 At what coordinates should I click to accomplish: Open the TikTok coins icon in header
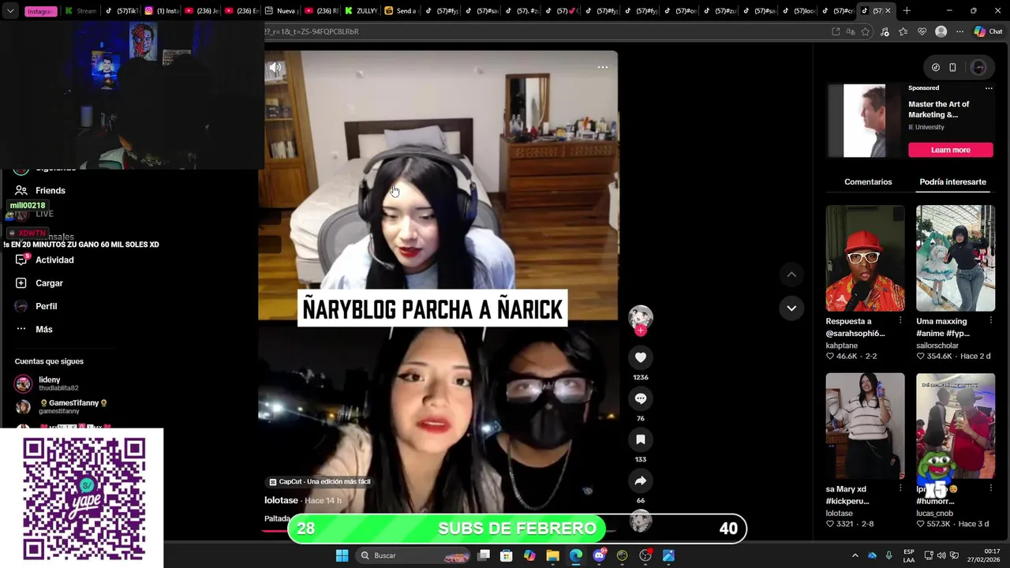click(x=936, y=67)
